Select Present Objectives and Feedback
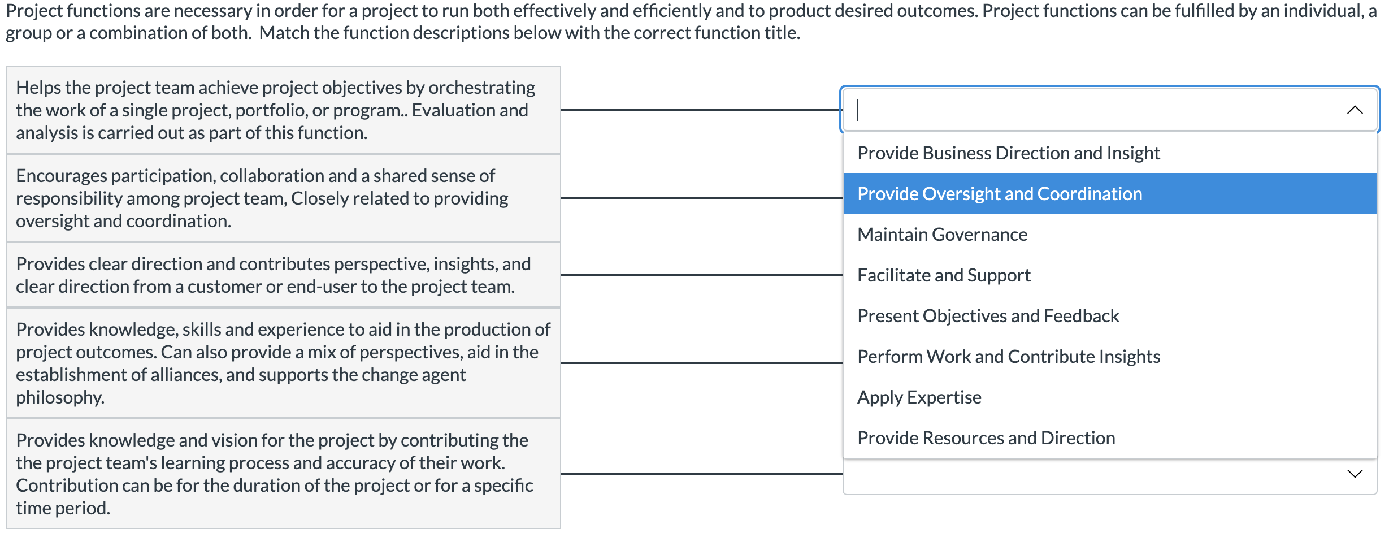1389x546 pixels. point(987,315)
